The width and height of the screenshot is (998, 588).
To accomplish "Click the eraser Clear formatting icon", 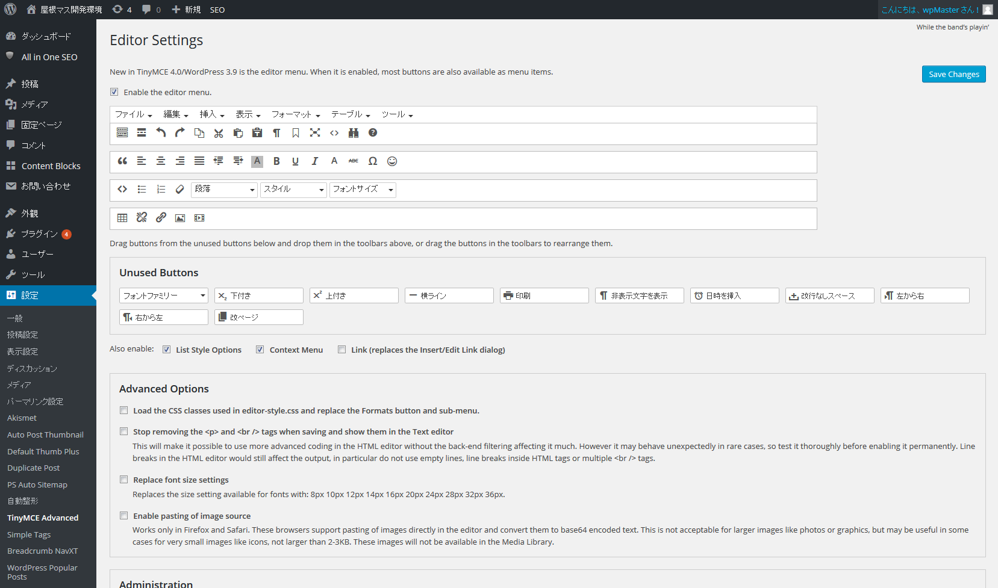I will point(179,190).
